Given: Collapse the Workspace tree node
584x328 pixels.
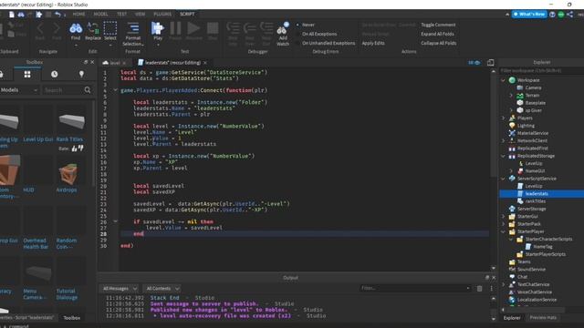Looking at the screenshot, I should click(504, 80).
